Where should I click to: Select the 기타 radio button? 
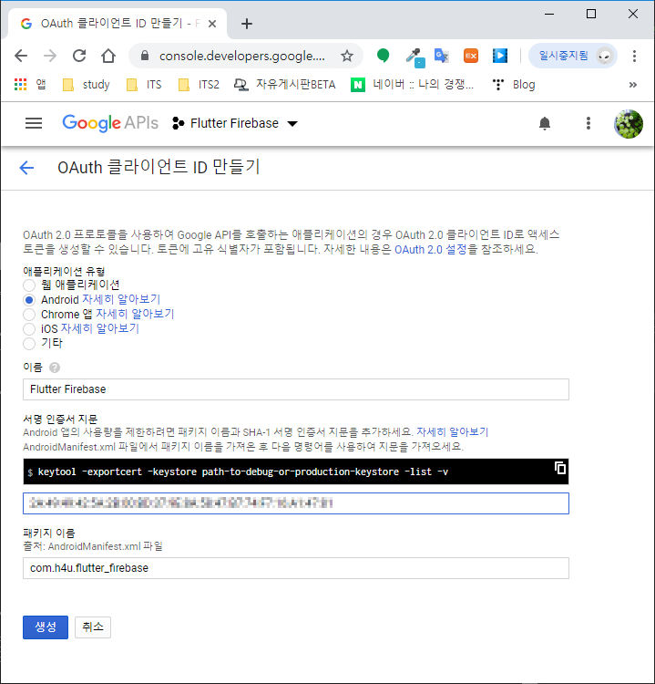(29, 344)
